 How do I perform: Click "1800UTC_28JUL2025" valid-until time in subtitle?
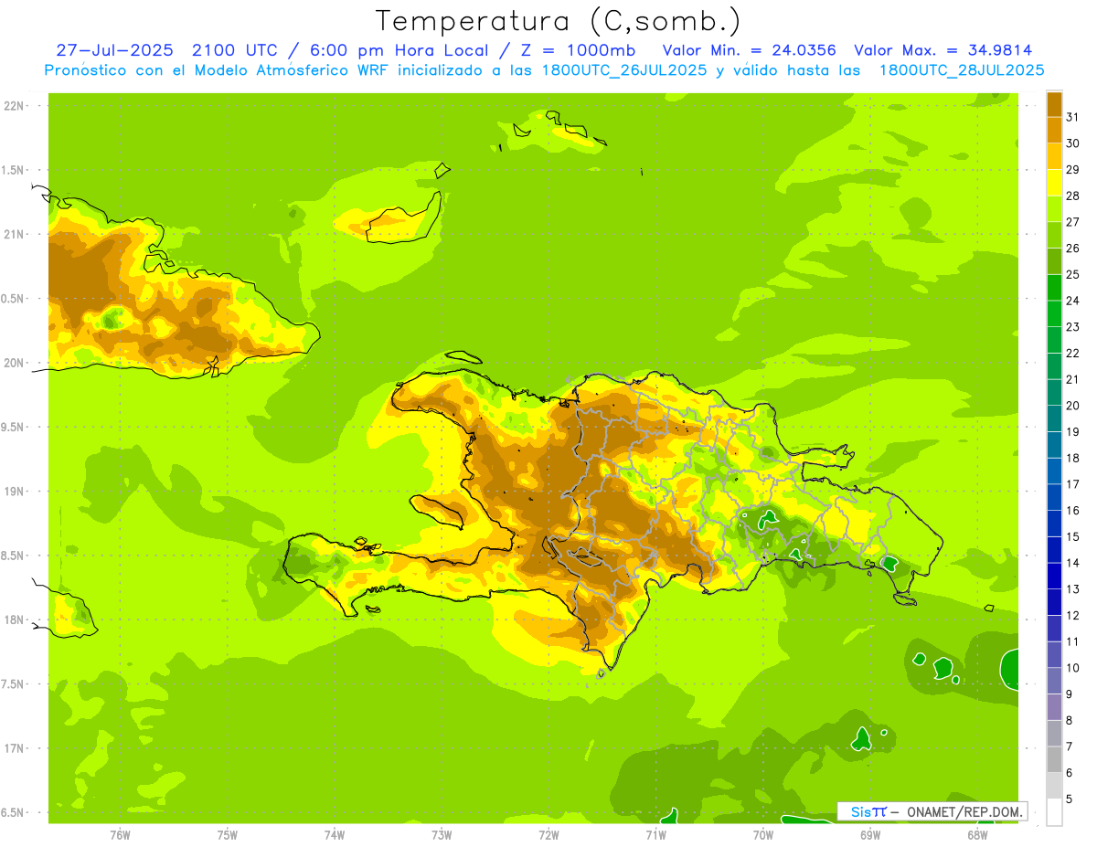tap(961, 70)
